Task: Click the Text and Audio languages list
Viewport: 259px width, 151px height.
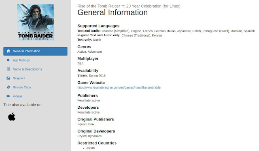Action: point(178,31)
